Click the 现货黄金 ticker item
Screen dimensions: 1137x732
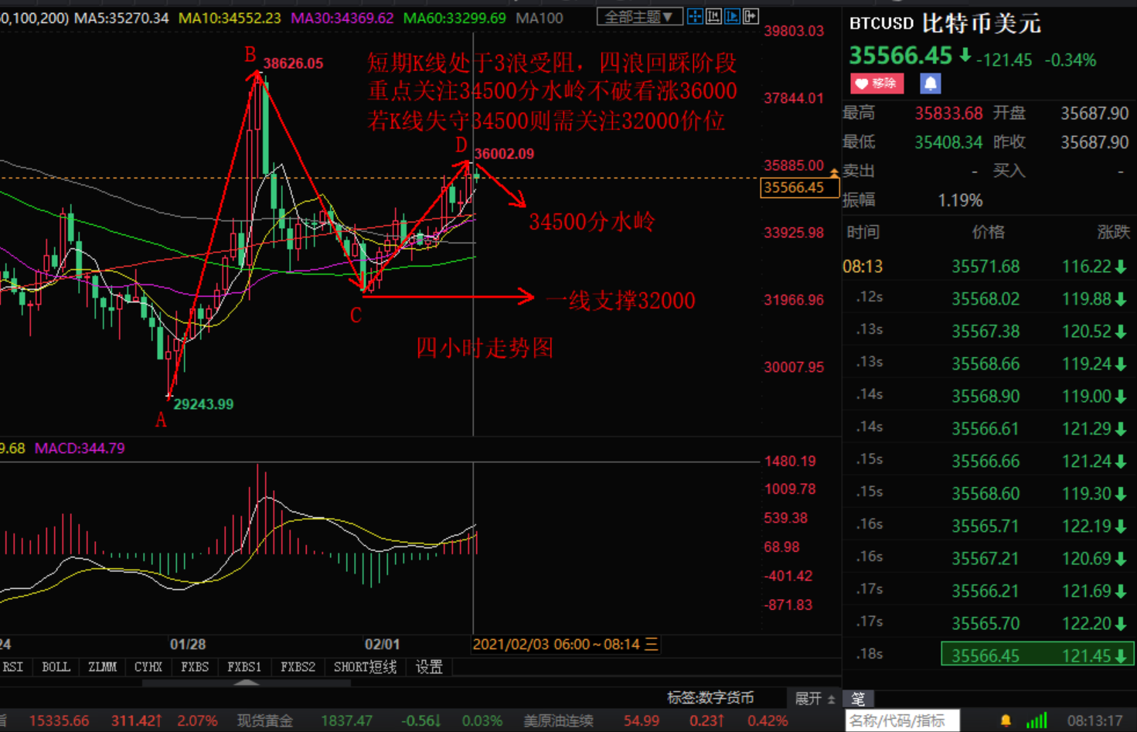point(265,720)
